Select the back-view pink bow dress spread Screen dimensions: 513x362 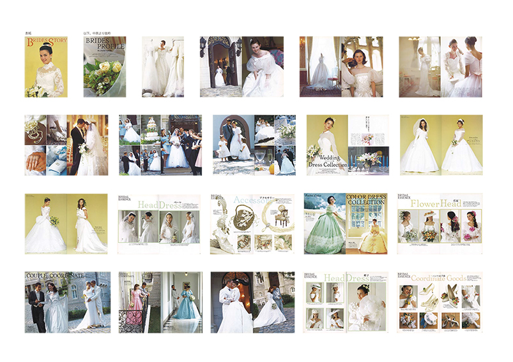(x=440, y=67)
